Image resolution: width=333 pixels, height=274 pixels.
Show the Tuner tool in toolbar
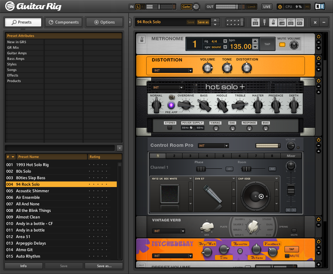coord(264,22)
